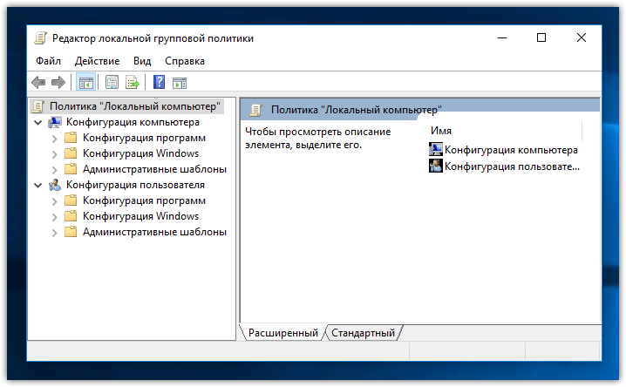Switch to the Стандартный tab

pos(363,333)
